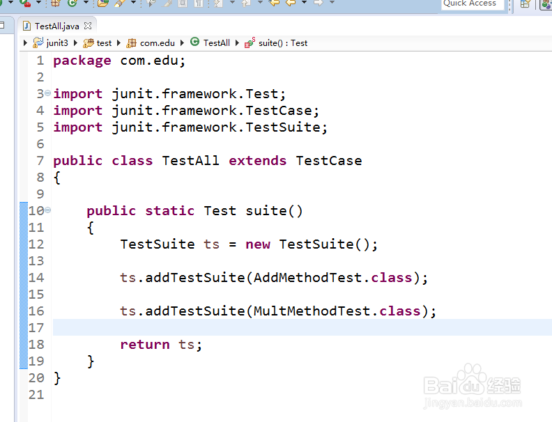The width and height of the screenshot is (552, 422).
Task: Click the method name 'suite()' in code
Action: (274, 211)
